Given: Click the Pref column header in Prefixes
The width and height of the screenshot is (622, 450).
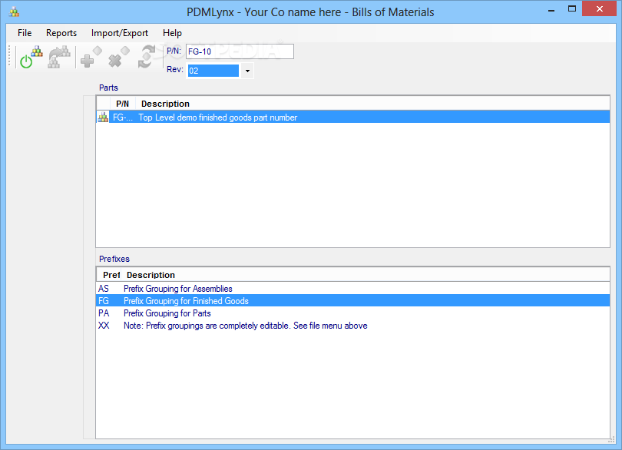Looking at the screenshot, I should coord(109,275).
